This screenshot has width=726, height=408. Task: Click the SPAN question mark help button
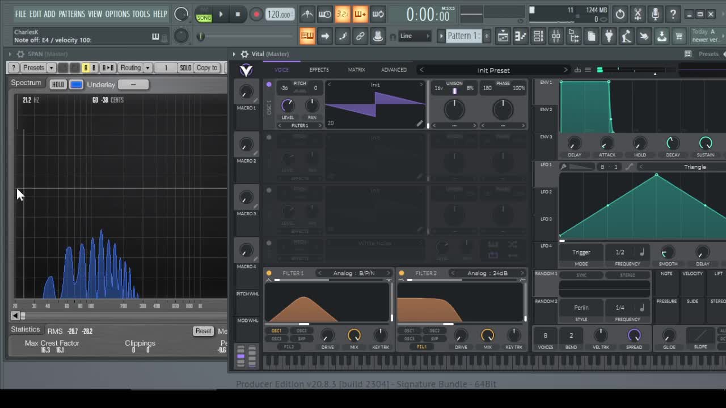point(14,67)
